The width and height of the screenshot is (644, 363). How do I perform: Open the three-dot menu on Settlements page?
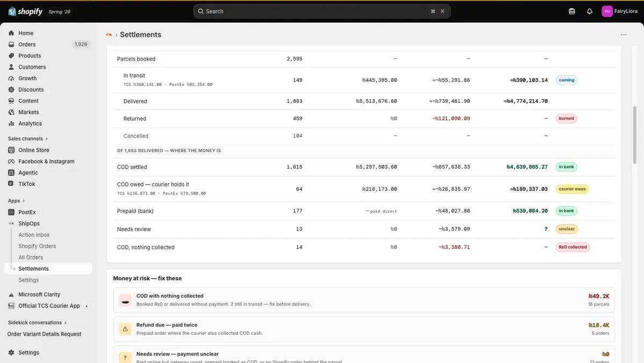coord(624,35)
